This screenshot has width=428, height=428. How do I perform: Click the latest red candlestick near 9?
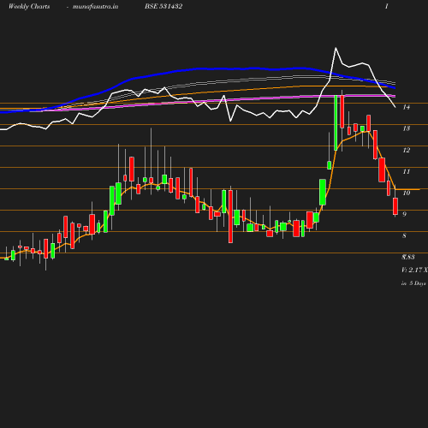coord(395,206)
